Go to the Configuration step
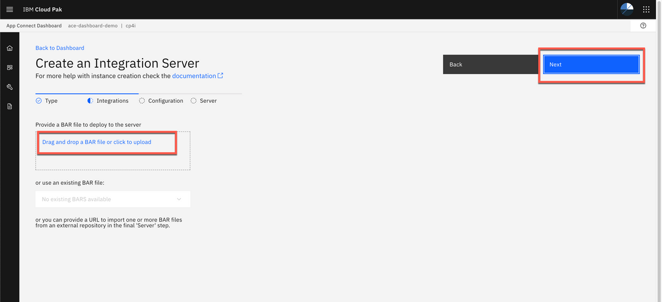 (x=161, y=100)
